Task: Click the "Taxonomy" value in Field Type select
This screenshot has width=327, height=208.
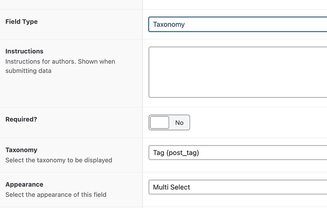Action: coord(169,24)
